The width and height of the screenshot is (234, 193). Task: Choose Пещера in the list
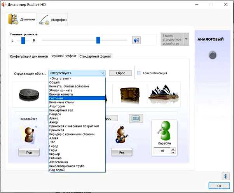77,114
